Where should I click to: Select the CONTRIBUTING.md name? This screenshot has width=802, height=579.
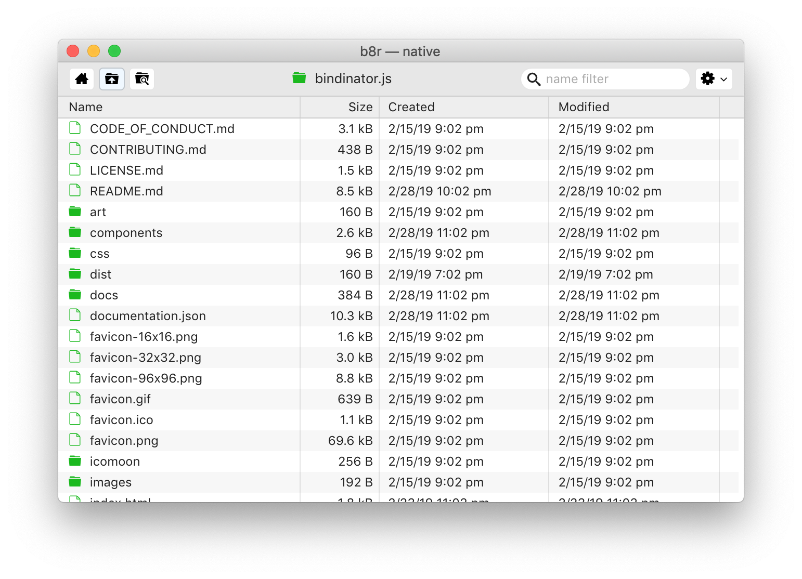pos(148,150)
